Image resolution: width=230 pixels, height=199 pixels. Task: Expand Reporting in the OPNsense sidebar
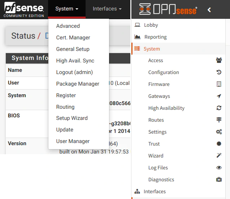pos(155,37)
